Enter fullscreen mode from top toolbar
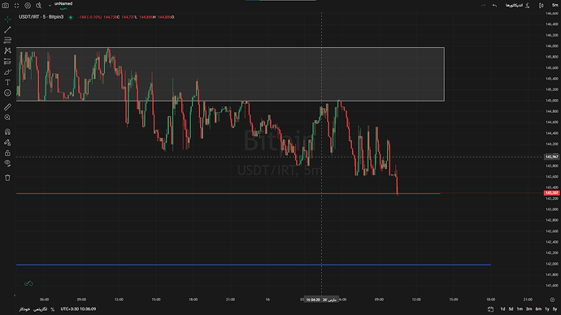 [16, 6]
